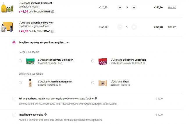Tick the Imballaggio ecologico checkbox
The height and width of the screenshot is (124, 189).
click(14, 115)
